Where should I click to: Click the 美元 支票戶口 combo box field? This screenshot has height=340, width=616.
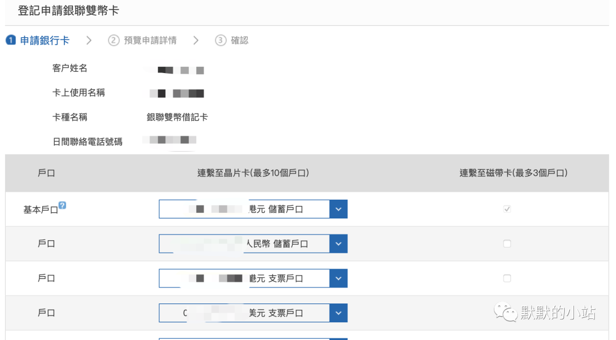[x=253, y=313]
